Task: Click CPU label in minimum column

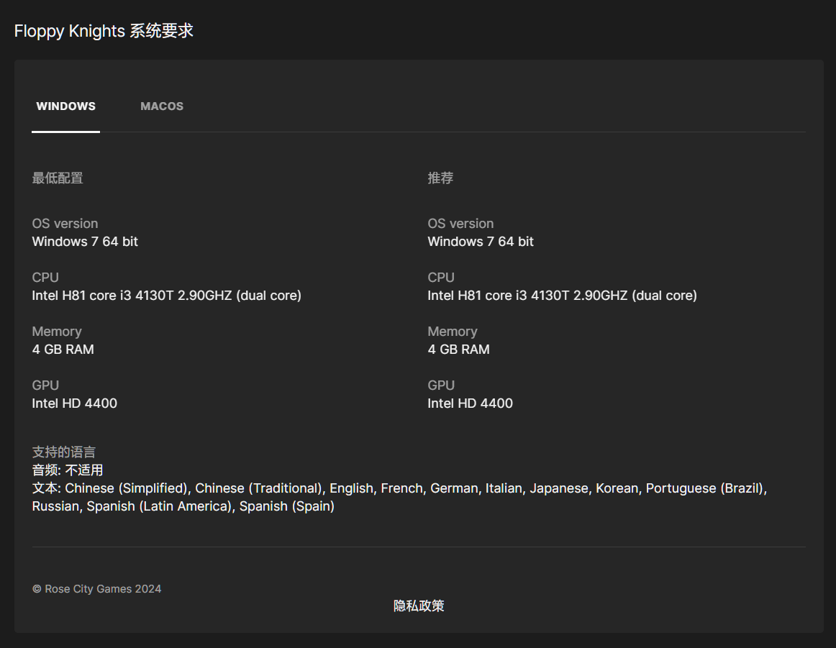Action: (45, 277)
